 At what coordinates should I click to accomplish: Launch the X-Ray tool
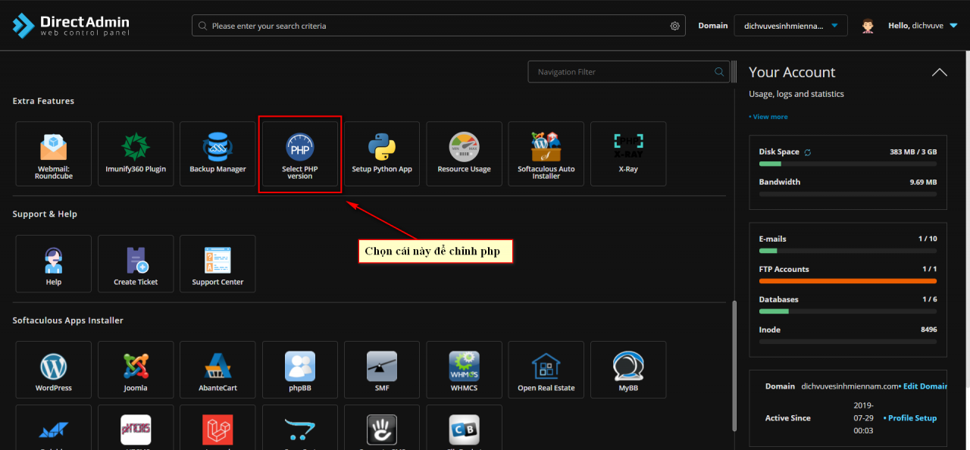coord(628,154)
